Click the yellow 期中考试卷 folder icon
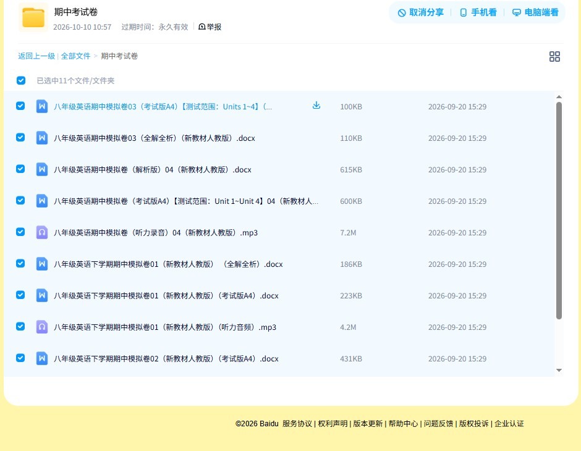The width and height of the screenshot is (581, 451). coord(33,17)
